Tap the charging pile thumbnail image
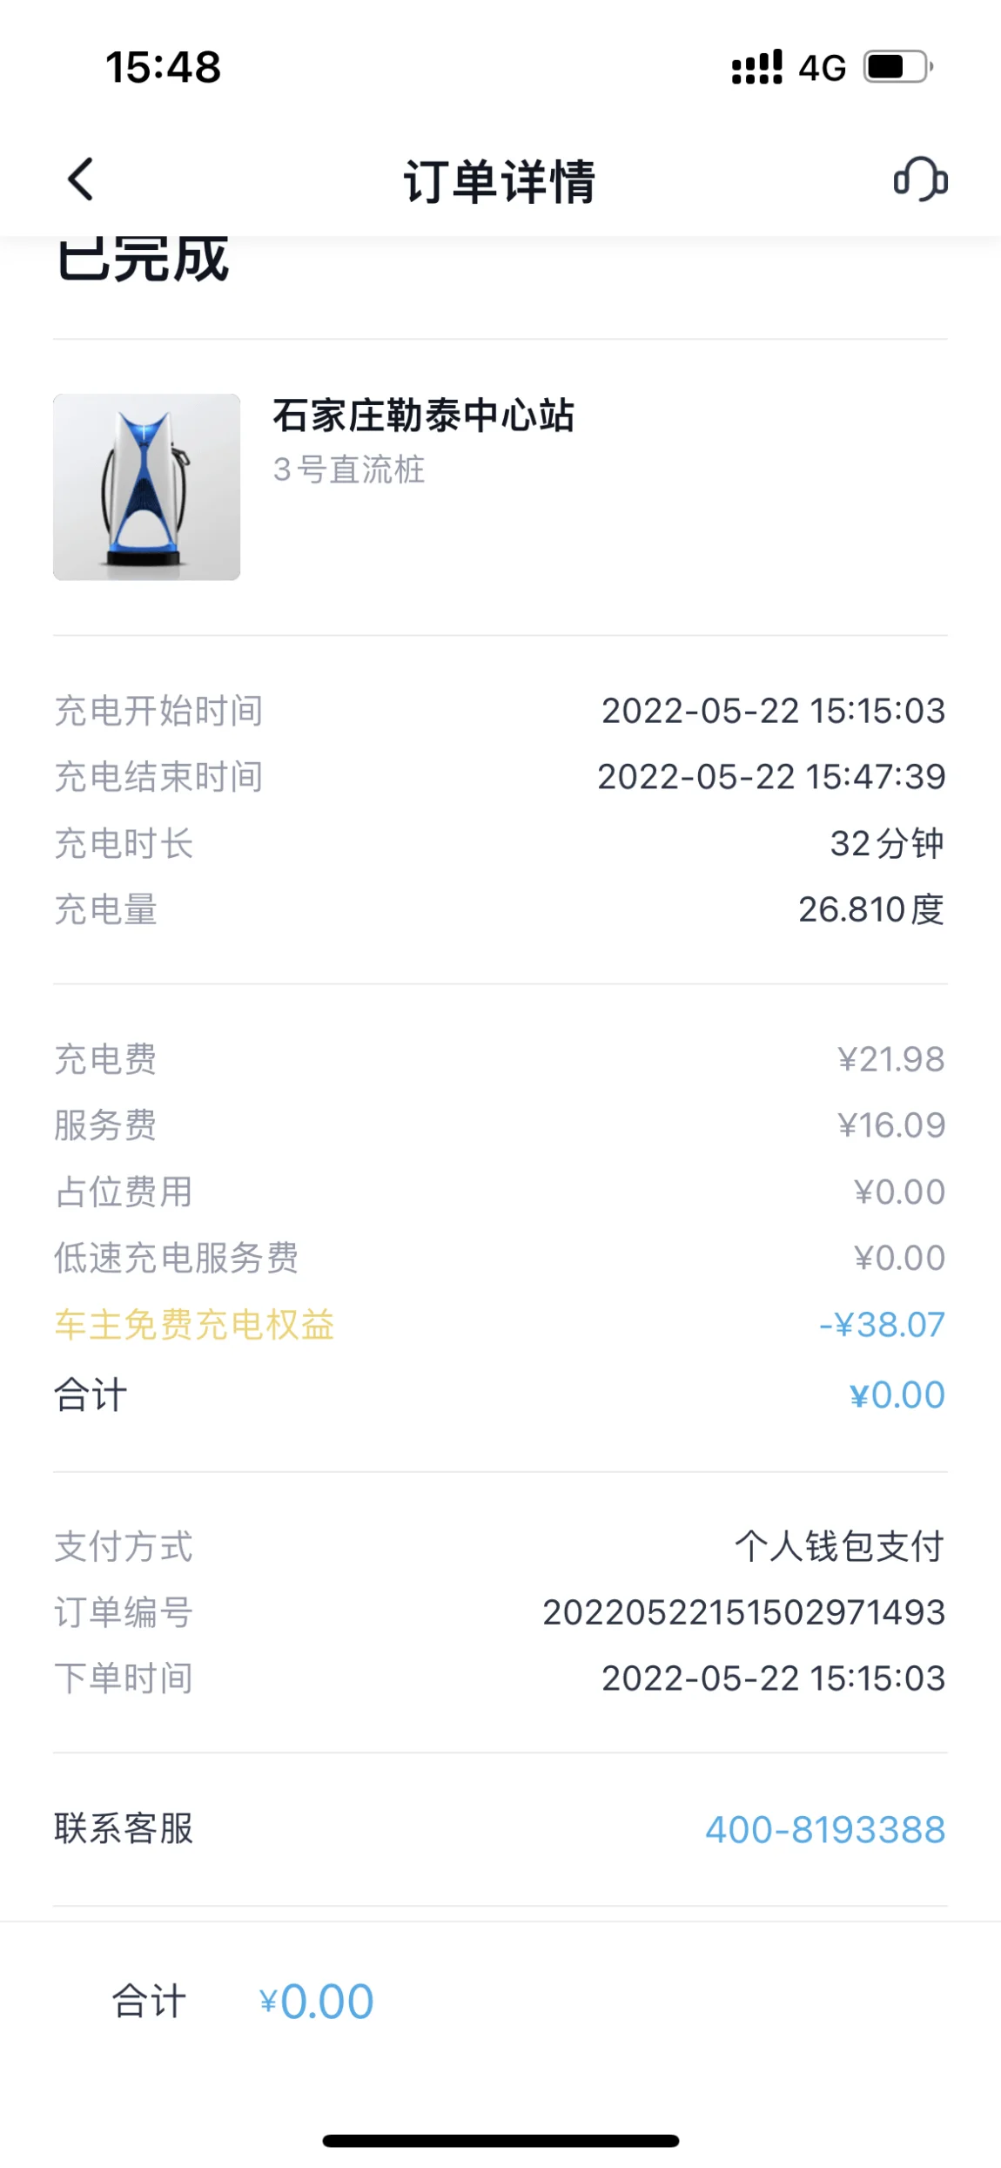Image resolution: width=1001 pixels, height=2168 pixels. tap(146, 487)
